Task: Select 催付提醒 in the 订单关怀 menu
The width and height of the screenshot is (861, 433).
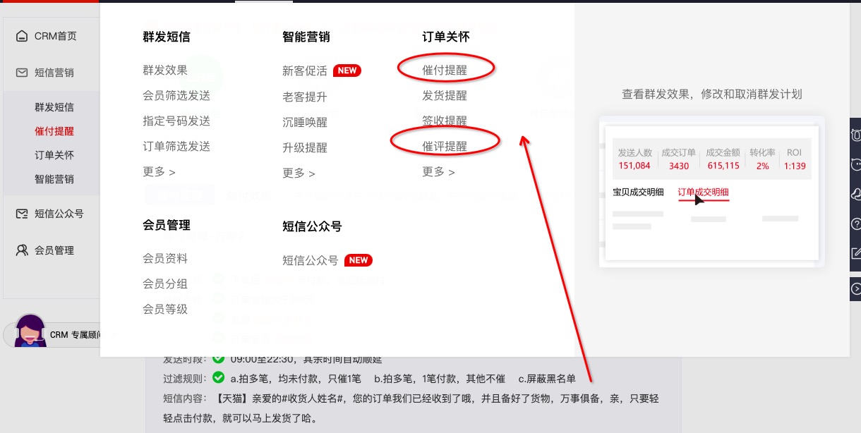Action: [445, 70]
